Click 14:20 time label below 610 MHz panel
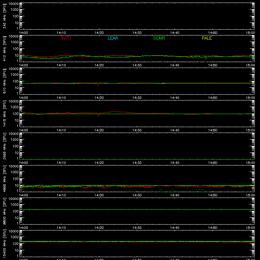 click(99, 98)
